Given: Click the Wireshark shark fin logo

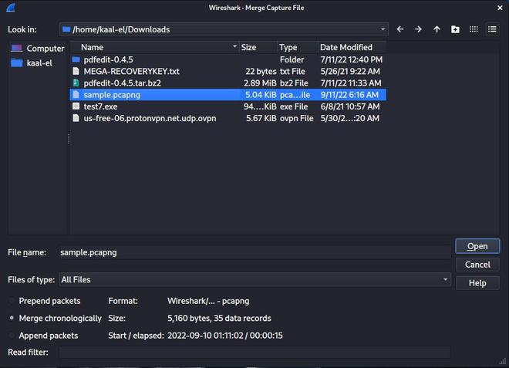Looking at the screenshot, I should [11, 8].
